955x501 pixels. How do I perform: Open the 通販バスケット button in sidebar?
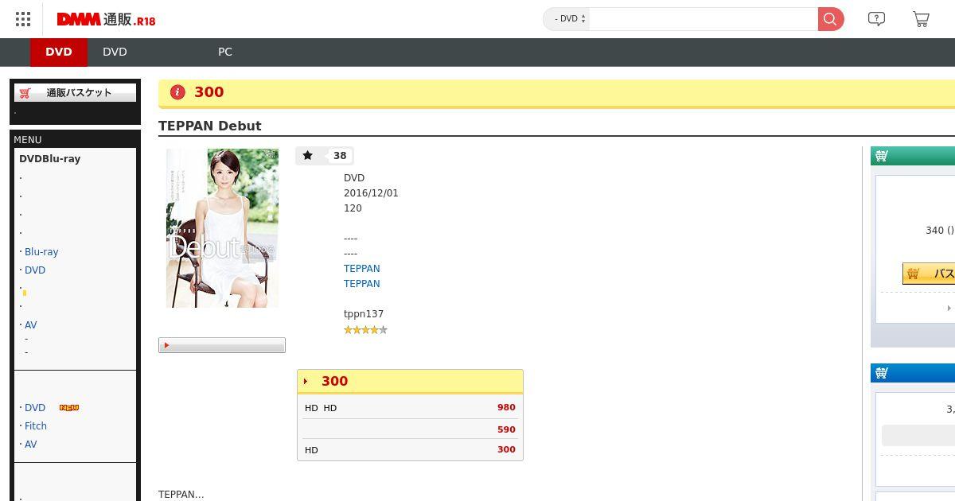(76, 92)
